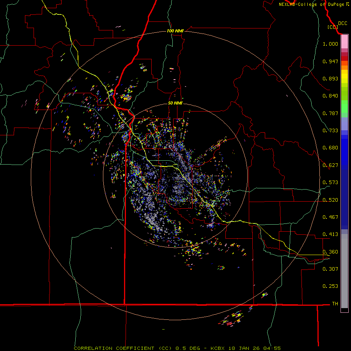Click the "0.5 DEG" elevation angle text
Screen dimensions: 351x351
pos(188,348)
